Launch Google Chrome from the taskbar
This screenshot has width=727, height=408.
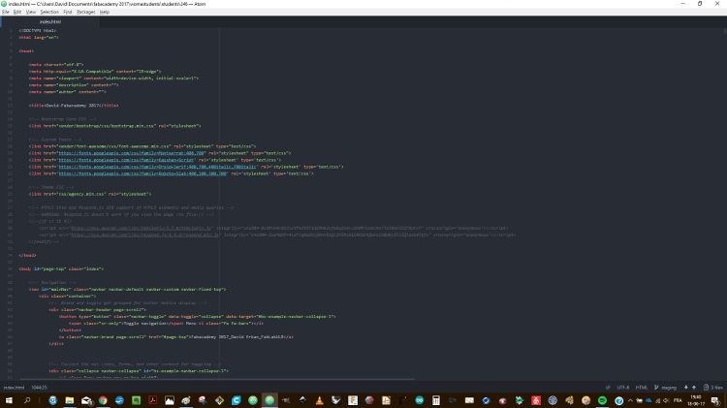tap(103, 400)
